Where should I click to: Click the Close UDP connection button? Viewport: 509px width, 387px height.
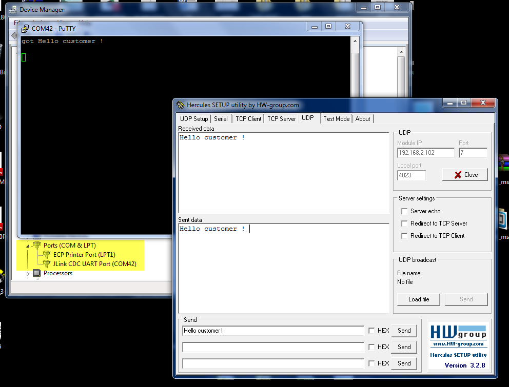click(465, 175)
